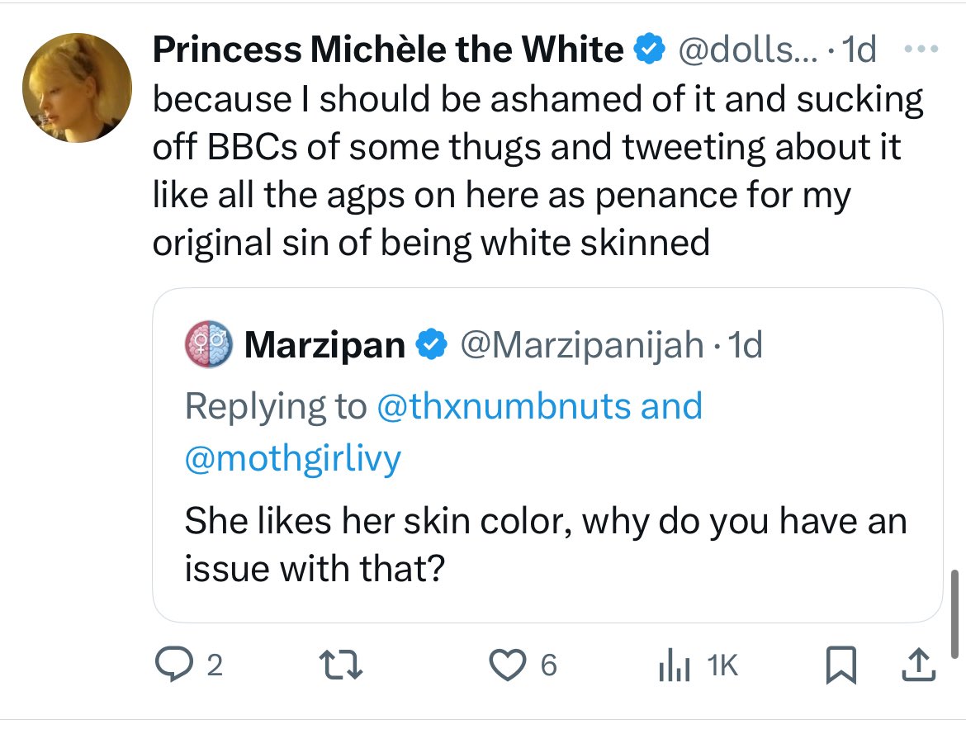
Task: Select the Marzipan display name
Action: 324,345
